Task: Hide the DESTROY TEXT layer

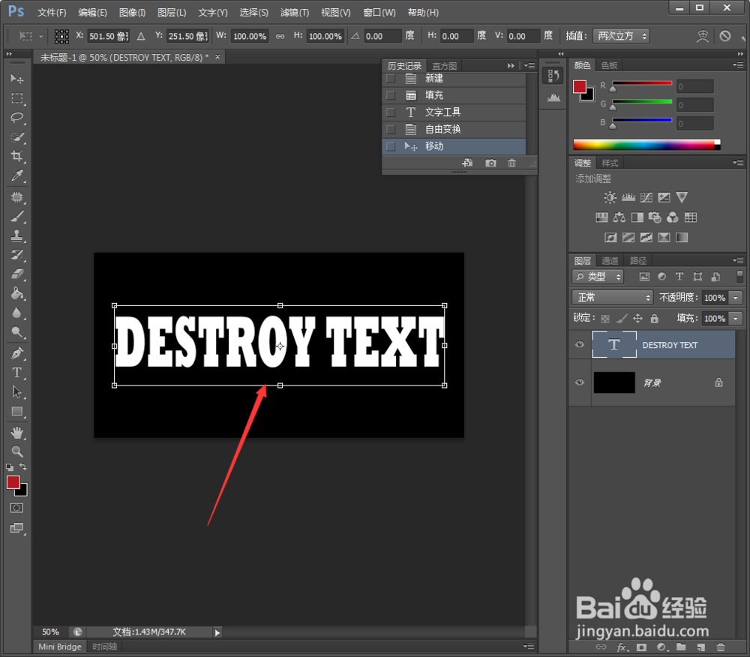Action: point(580,345)
